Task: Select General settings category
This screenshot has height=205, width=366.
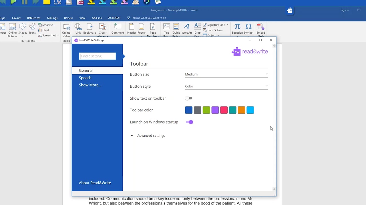Action: click(x=97, y=71)
